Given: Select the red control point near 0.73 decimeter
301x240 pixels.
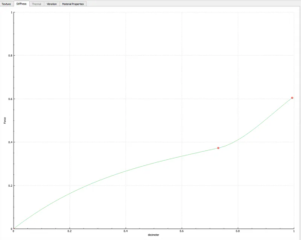Looking at the screenshot, I should coord(218,148).
